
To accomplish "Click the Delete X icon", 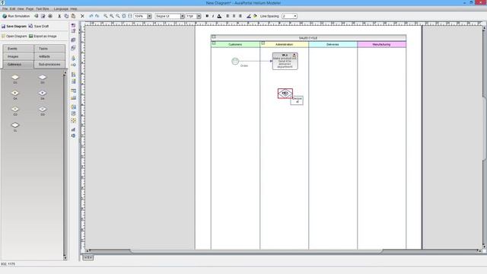I will [x=82, y=16].
